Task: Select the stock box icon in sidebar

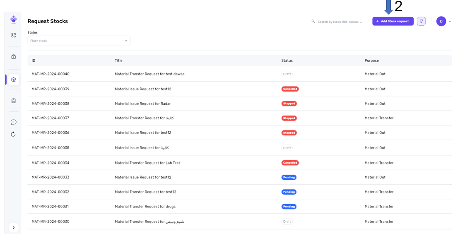Action: [14, 80]
